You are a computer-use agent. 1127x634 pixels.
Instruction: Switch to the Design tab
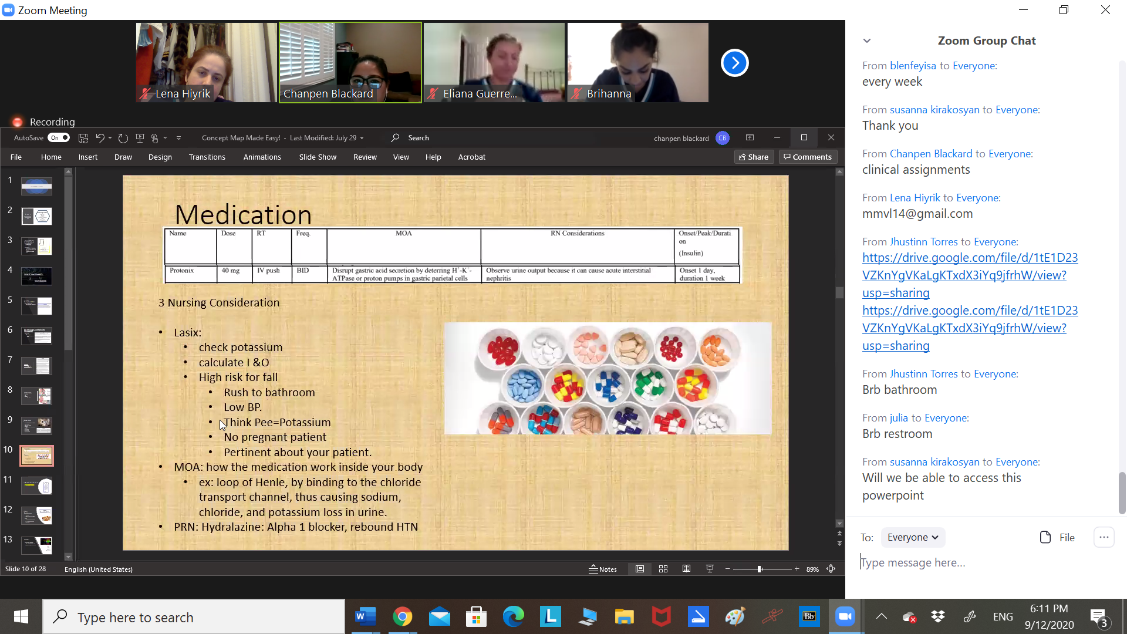160,157
